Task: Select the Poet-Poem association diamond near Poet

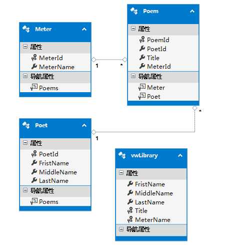Action: 94,132
